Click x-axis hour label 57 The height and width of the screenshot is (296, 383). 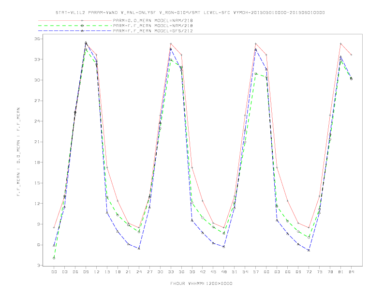point(256,272)
